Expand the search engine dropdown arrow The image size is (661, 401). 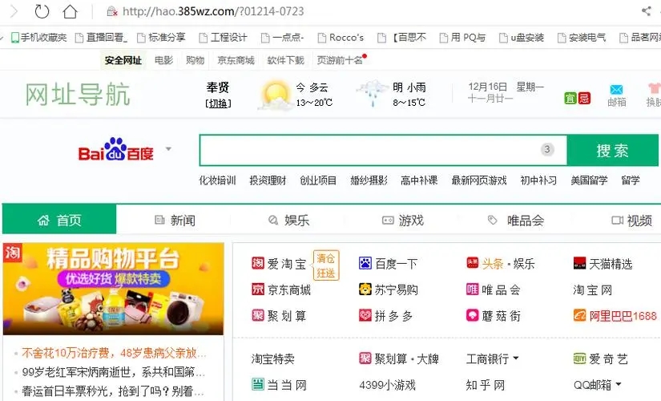tap(168, 148)
